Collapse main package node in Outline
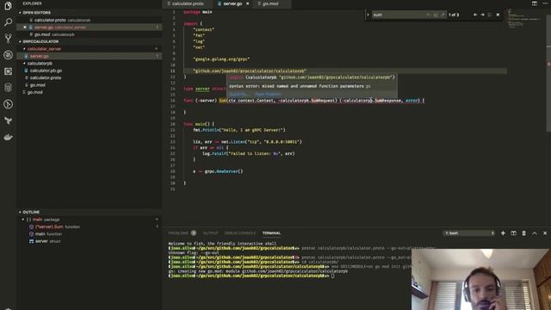 tap(23, 220)
